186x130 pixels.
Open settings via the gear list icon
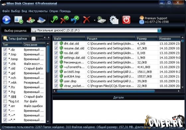(x=114, y=20)
